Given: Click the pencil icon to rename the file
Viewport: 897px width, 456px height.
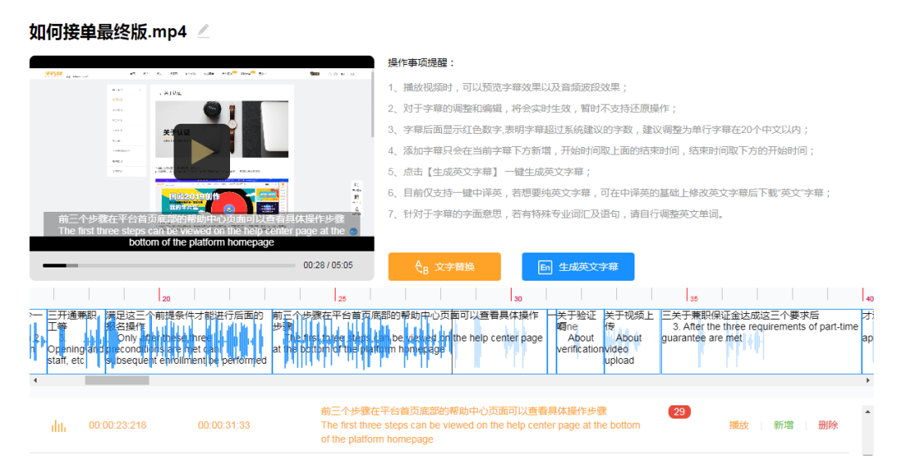Looking at the screenshot, I should (x=203, y=32).
